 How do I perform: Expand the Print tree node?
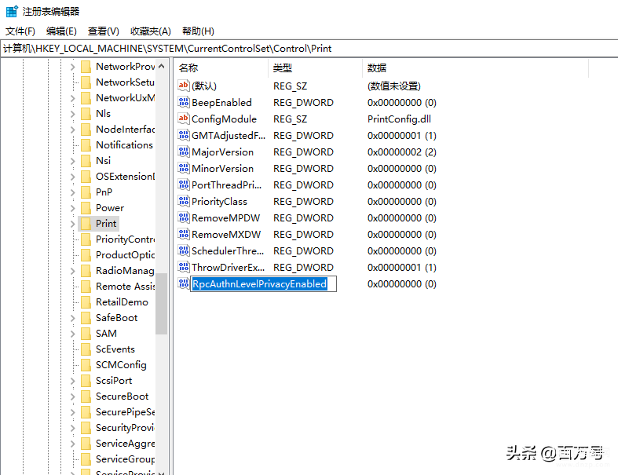coord(72,224)
